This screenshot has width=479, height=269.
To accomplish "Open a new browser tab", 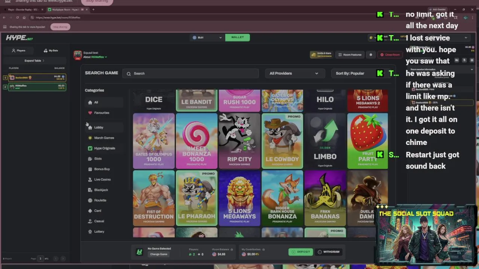I will pos(93,9).
